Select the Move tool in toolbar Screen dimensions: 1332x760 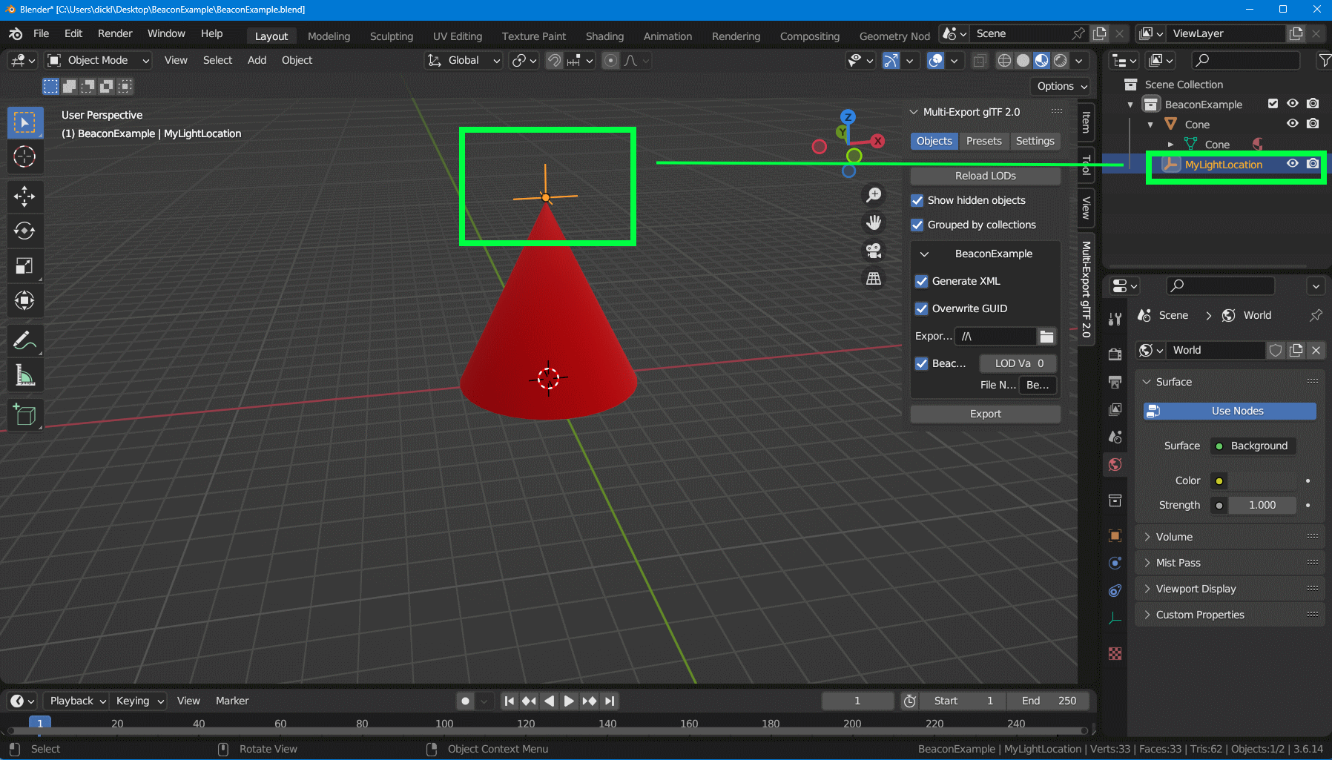tap(24, 196)
